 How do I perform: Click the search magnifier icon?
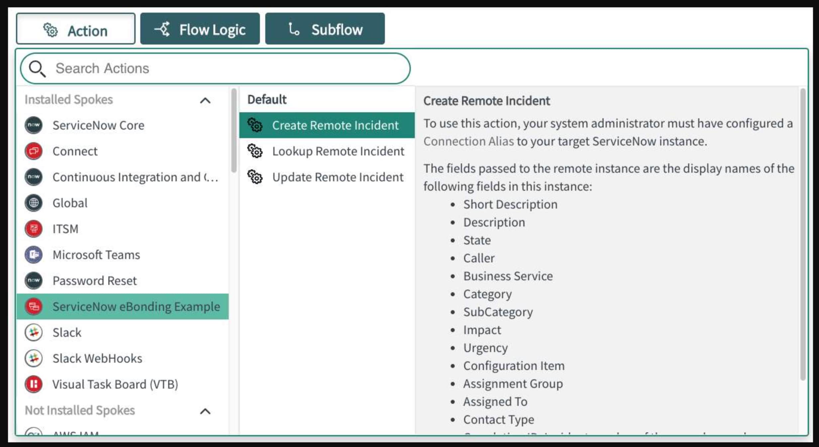pos(37,69)
